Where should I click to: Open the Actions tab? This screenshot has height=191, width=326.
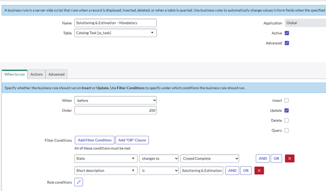[36, 74]
